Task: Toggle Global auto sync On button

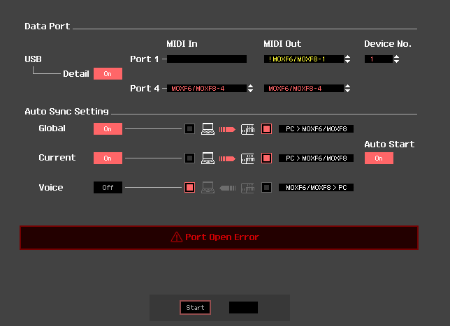Action: click(x=108, y=128)
